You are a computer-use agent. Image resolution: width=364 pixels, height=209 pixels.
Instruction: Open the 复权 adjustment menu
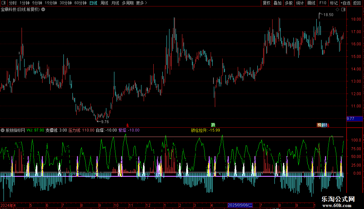pos(266,3)
